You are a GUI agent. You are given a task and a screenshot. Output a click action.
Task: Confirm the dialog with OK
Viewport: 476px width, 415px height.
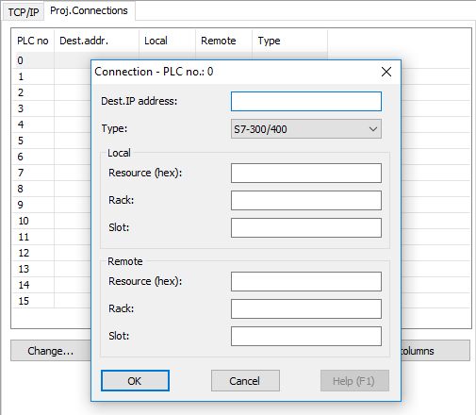tap(135, 381)
